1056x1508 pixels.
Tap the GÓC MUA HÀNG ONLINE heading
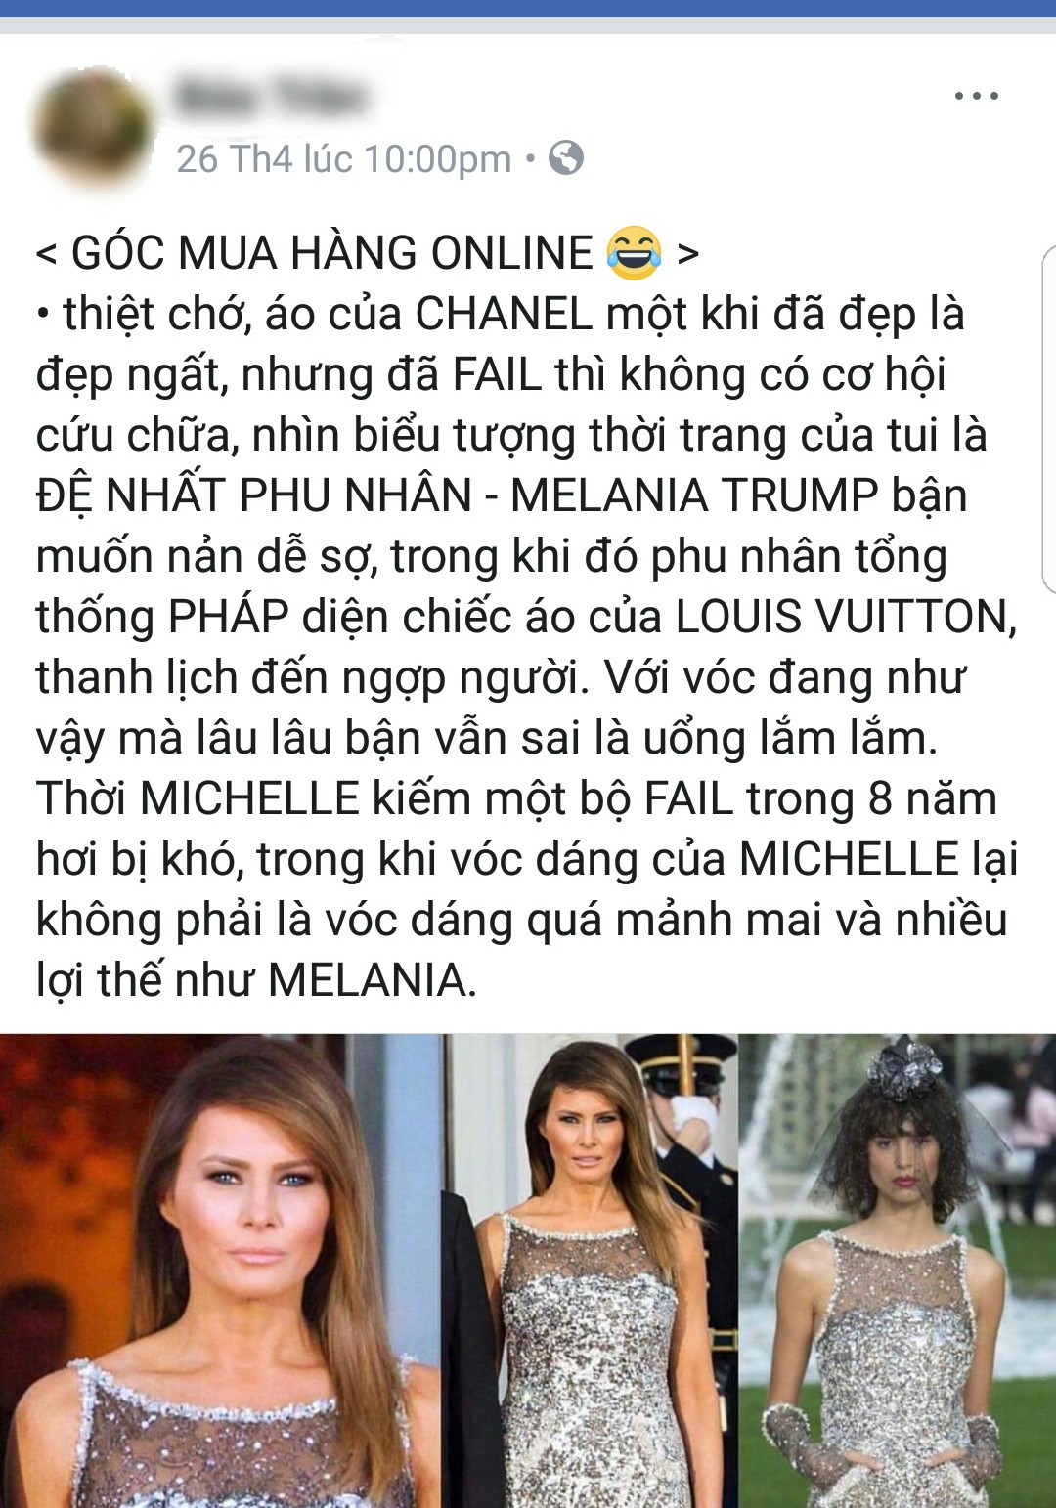point(332,252)
